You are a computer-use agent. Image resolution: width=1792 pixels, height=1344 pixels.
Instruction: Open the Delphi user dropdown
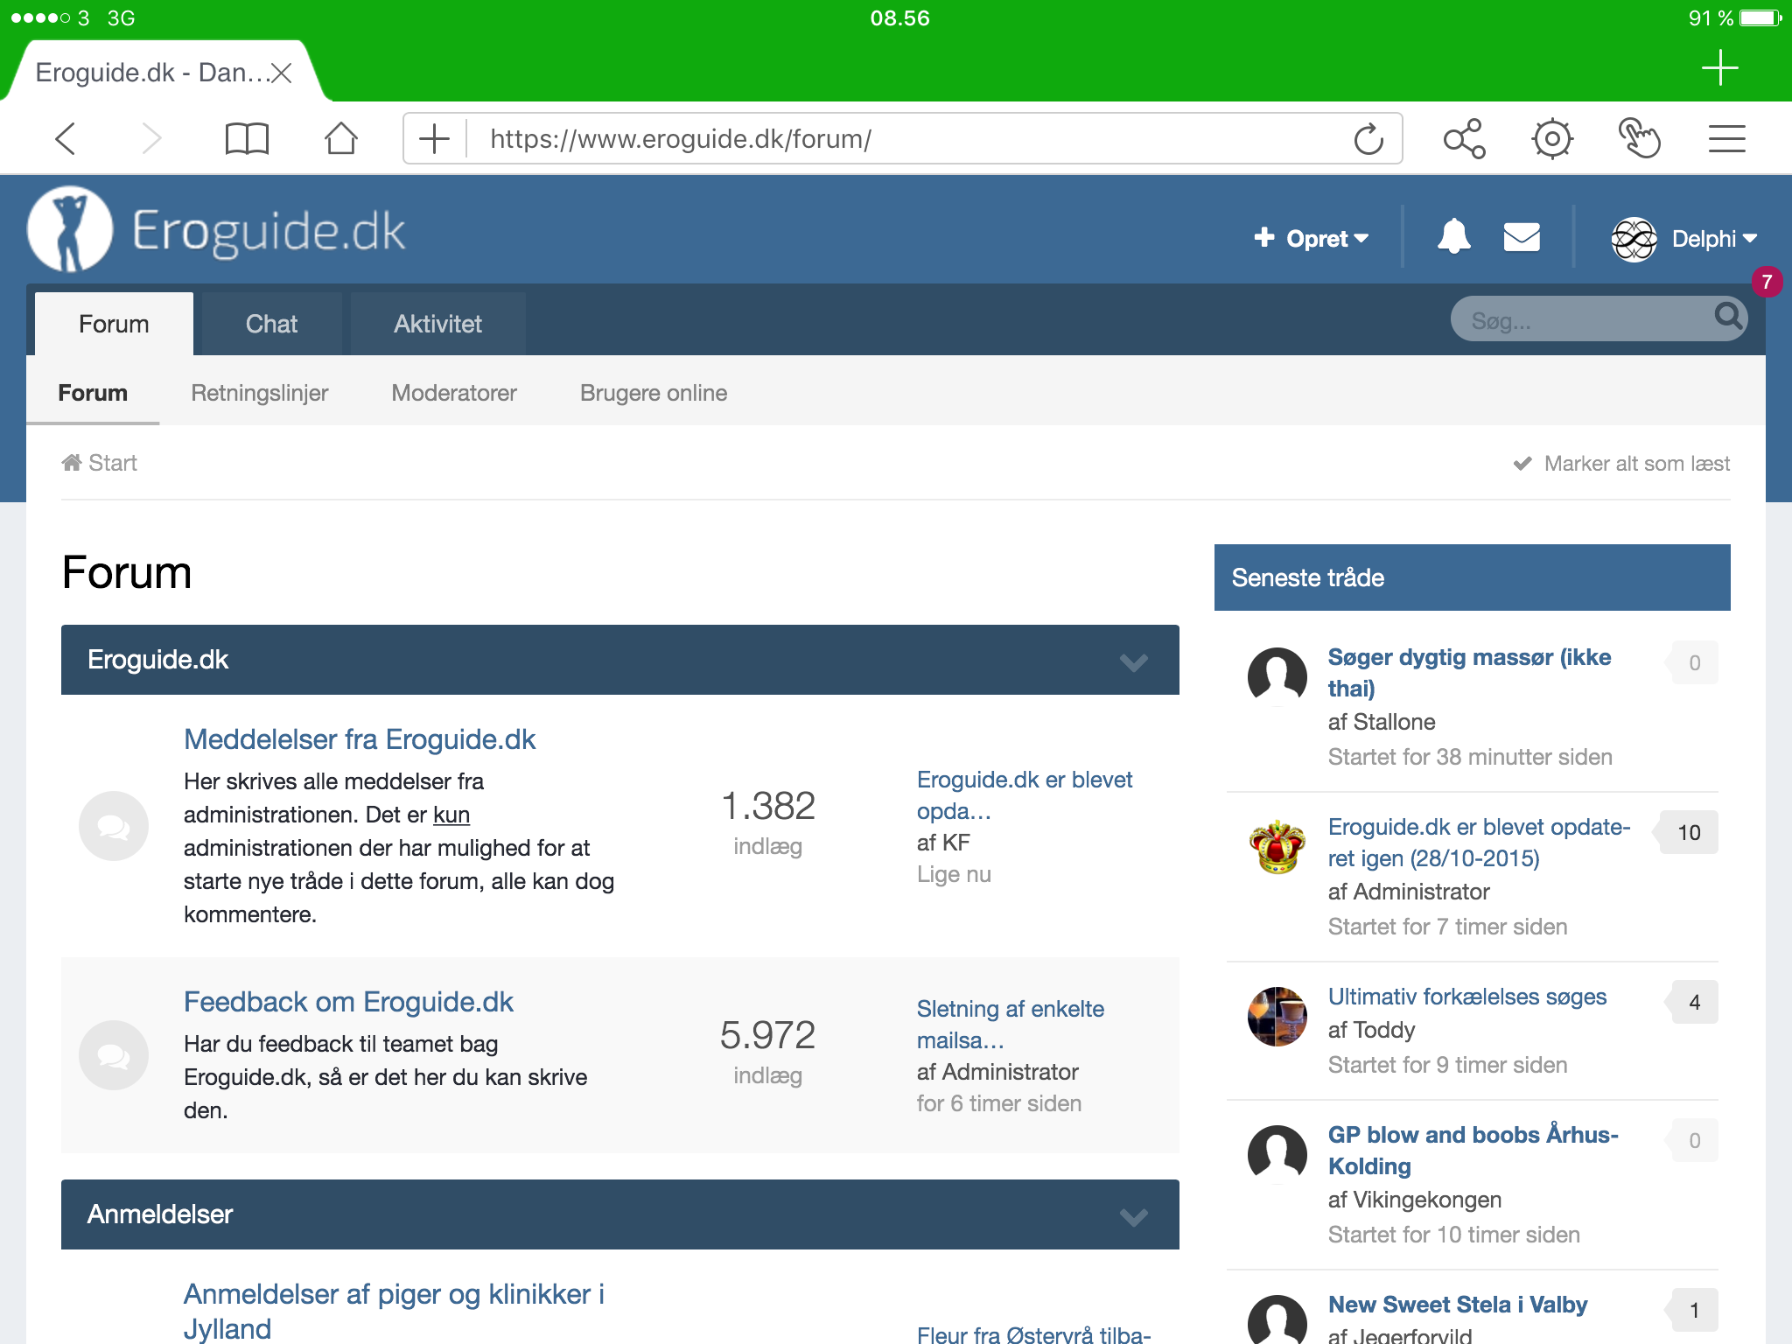(x=1714, y=239)
